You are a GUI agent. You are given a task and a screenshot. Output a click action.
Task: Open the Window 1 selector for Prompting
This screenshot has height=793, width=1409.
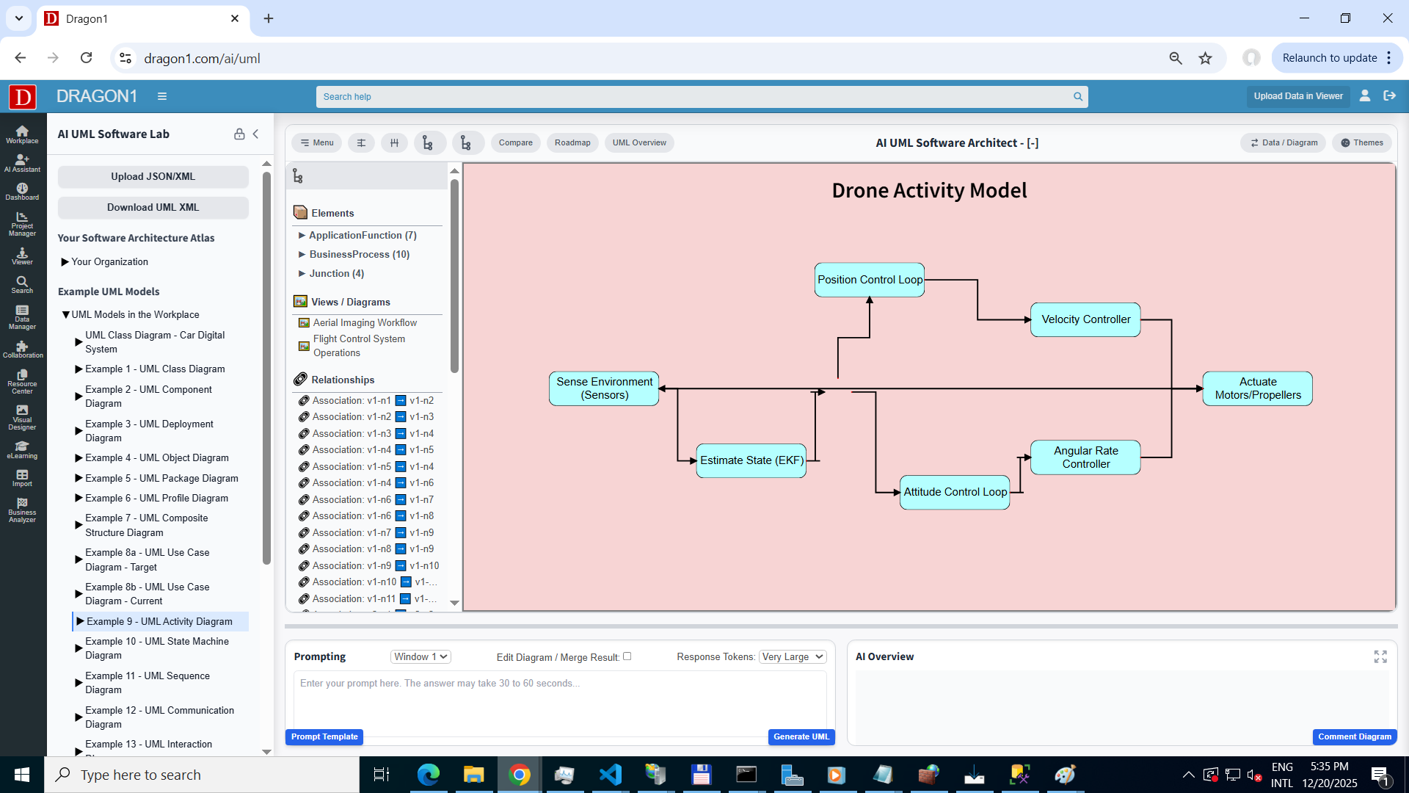[420, 656]
